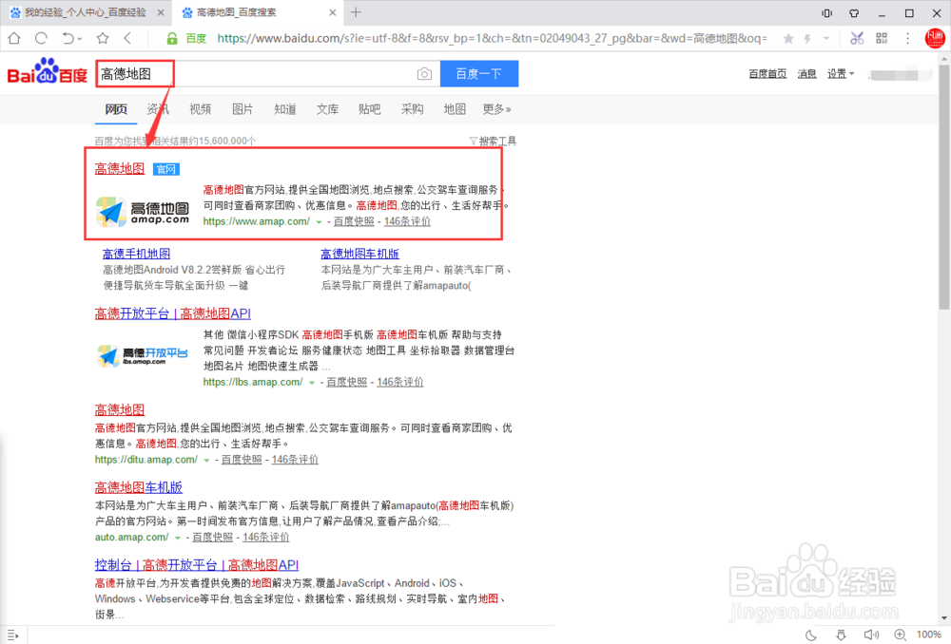
Task: Open the undo history dropdown arrow
Action: pos(80,39)
